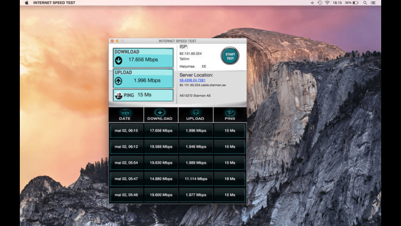Click the AS13272 Starman AS text

coord(195,96)
